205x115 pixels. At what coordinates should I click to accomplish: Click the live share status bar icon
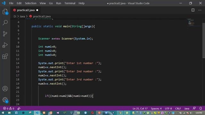click(x=19, y=109)
